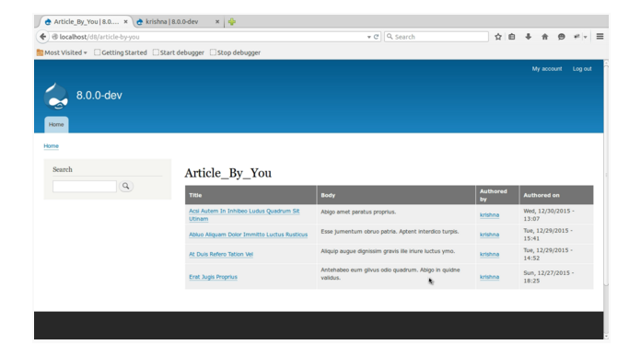629x356 pixels.
Task: Click the sidebar search text box
Action: coord(84,186)
